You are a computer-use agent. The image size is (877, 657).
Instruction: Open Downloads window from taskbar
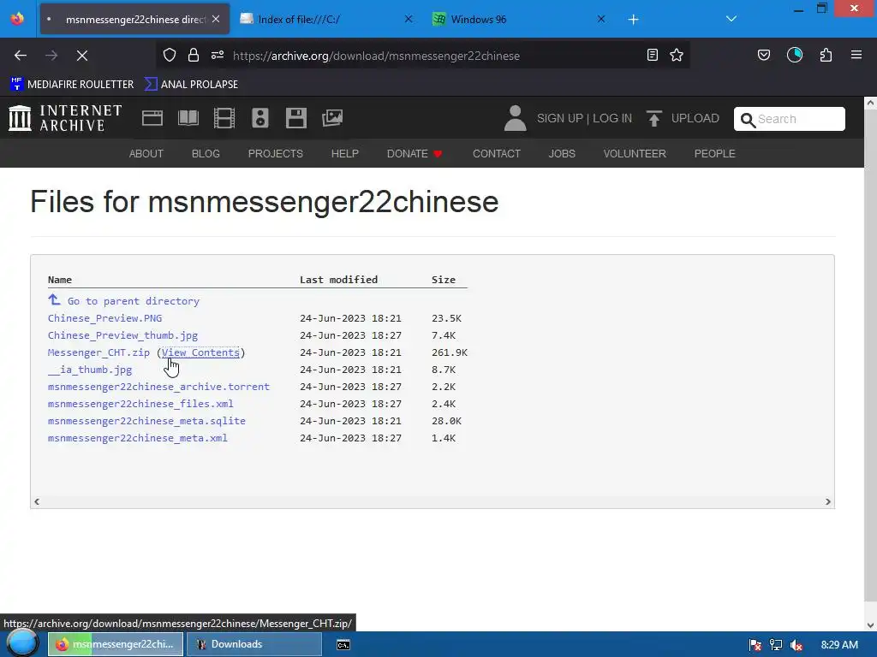pyautogui.click(x=254, y=644)
